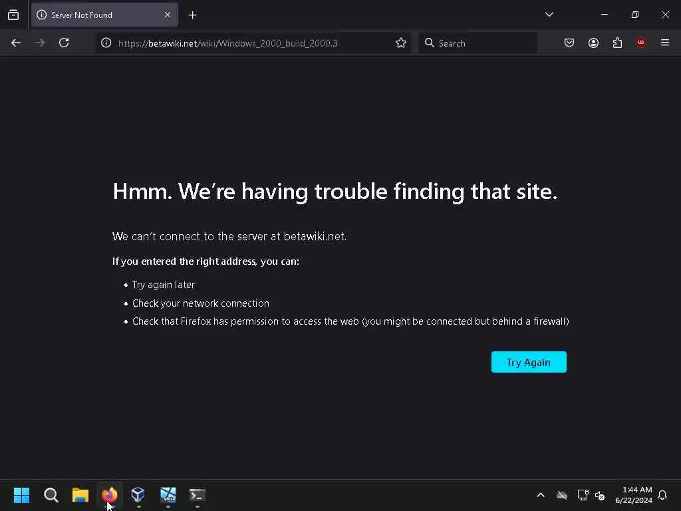Viewport: 681px width, 511px height.
Task: Open the notifications bell
Action: 662,495
